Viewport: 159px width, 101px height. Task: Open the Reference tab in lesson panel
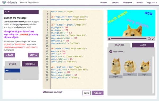tap(30, 64)
